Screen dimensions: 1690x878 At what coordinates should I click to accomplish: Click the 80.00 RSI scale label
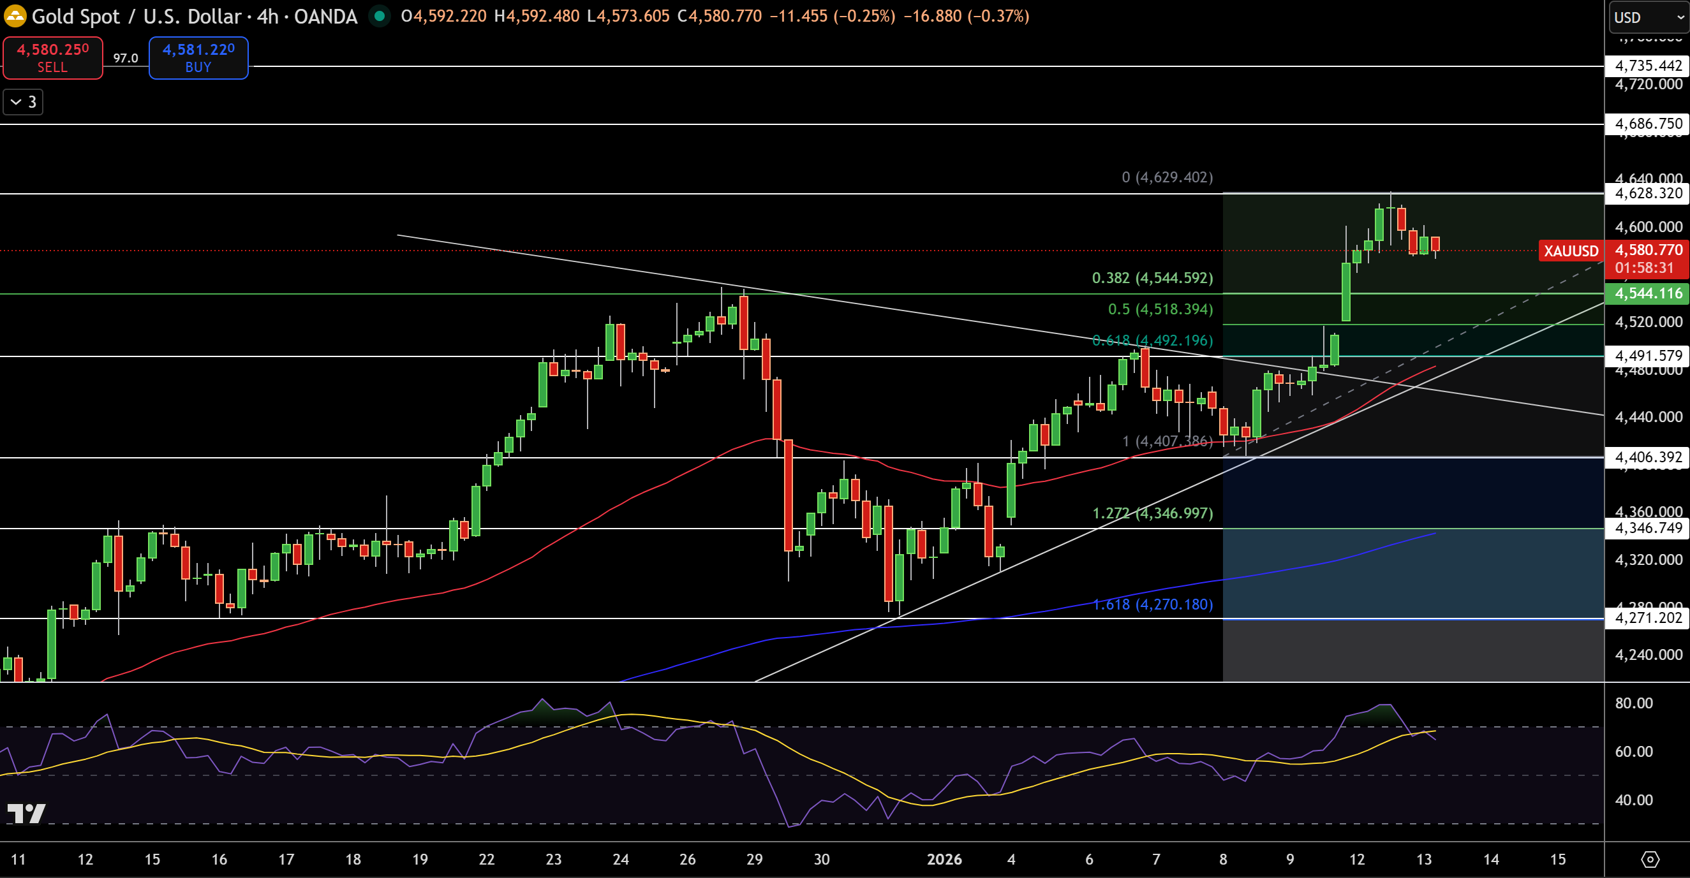pyautogui.click(x=1634, y=703)
